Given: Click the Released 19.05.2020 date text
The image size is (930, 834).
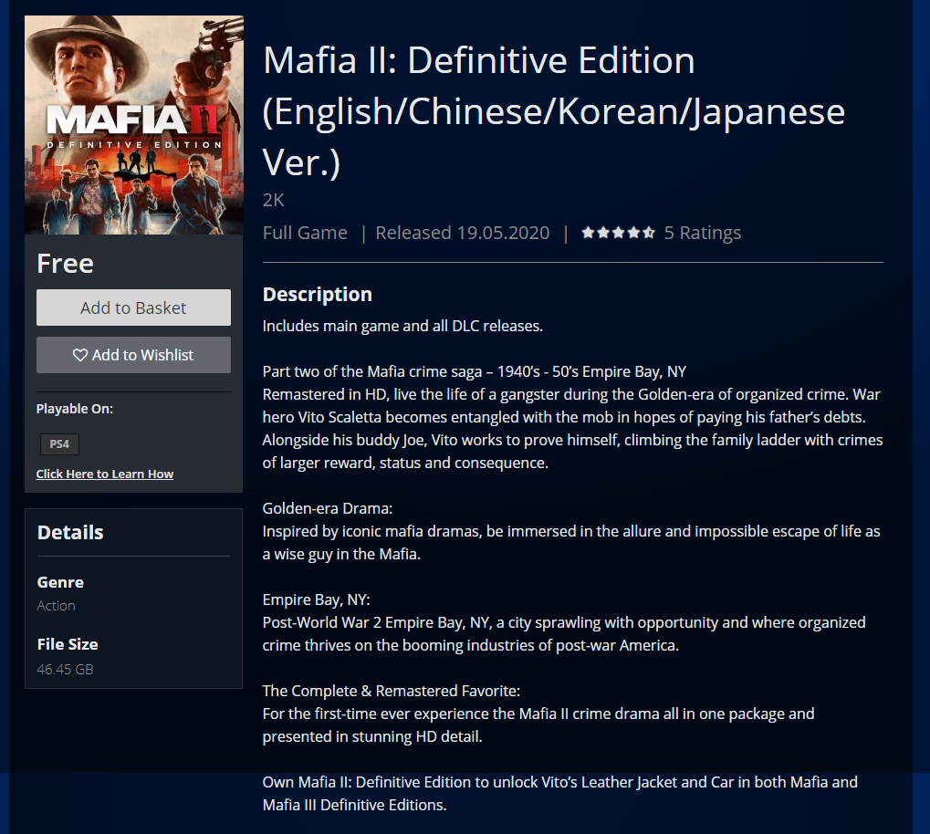Looking at the screenshot, I should pyautogui.click(x=463, y=233).
